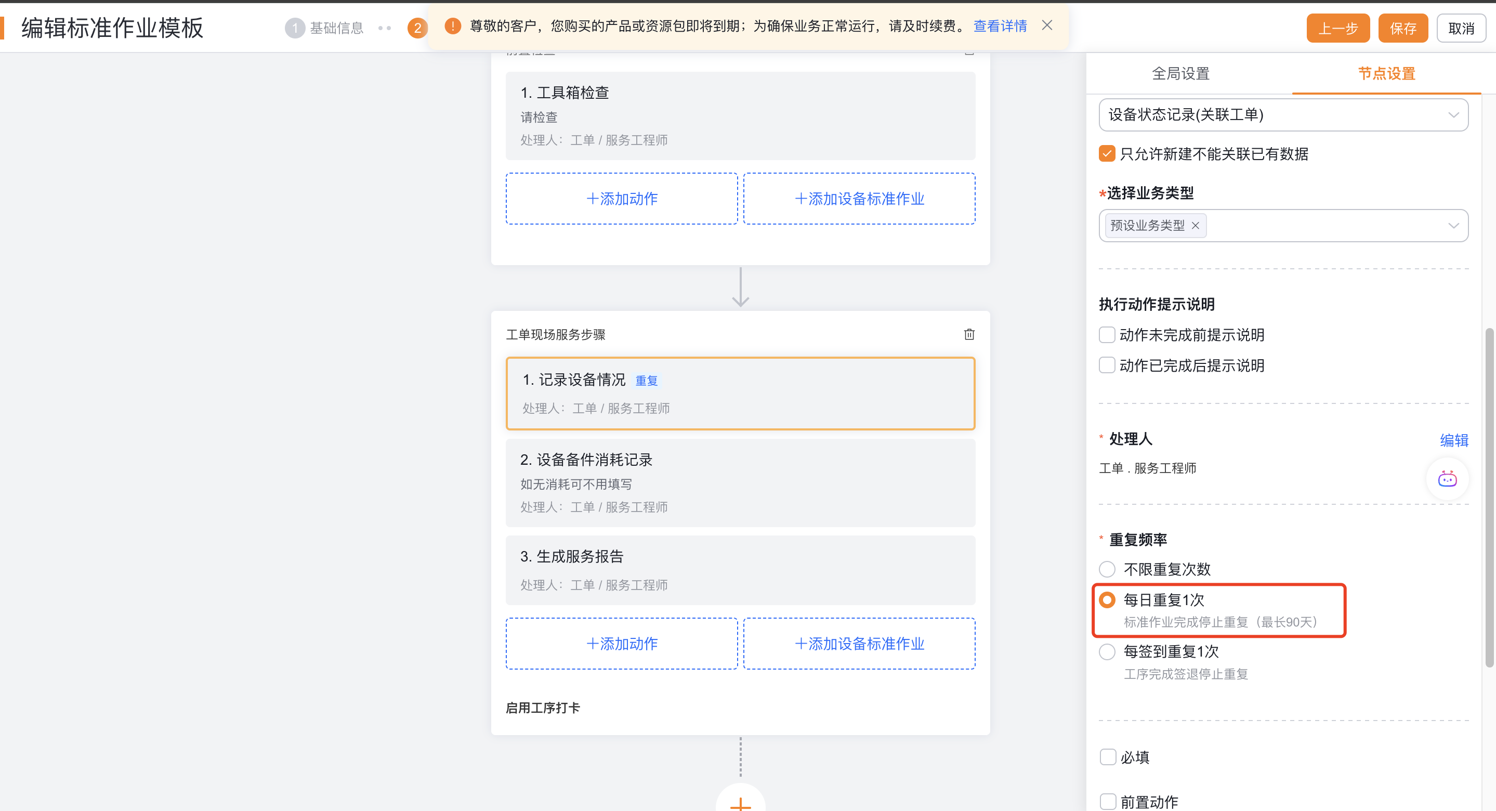Click the AI assistant robot icon

pyautogui.click(x=1447, y=479)
